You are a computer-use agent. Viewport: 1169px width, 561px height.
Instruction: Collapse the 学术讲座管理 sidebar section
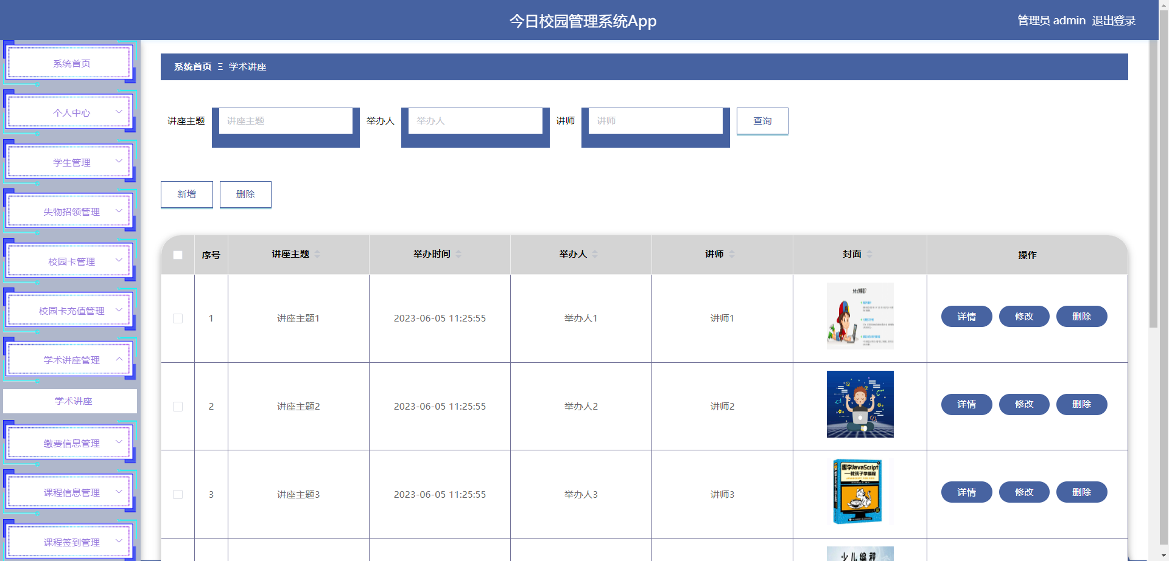[69, 359]
